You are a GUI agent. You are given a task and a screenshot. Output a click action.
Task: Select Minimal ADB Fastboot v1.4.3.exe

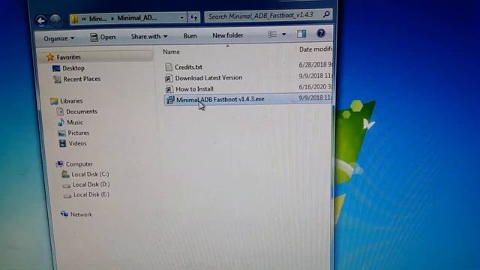220,100
